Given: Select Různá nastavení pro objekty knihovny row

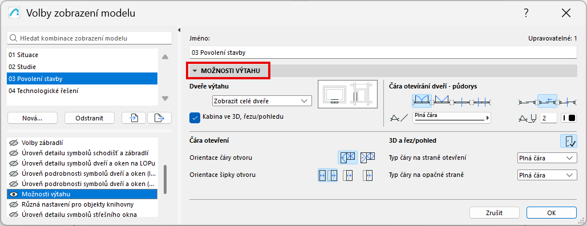Looking at the screenshot, I should [82, 204].
